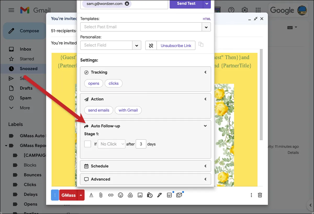314x214 pixels.
Task: Click the Google Drive insert icon
Action: tap(130, 195)
